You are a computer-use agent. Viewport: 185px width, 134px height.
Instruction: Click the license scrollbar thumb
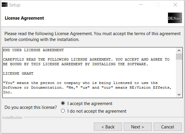[179, 57]
